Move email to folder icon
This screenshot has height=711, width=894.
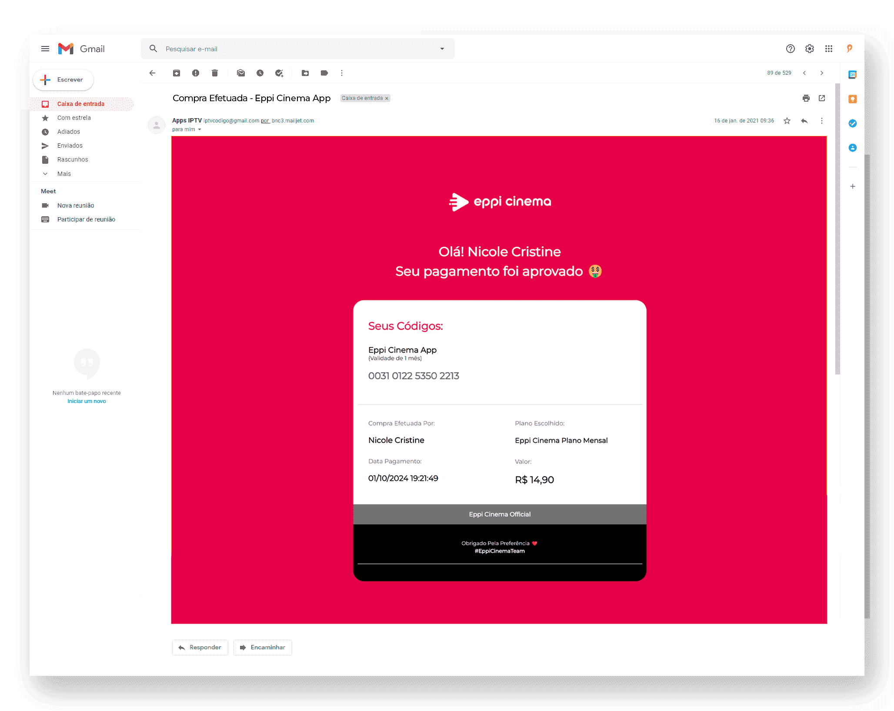click(x=305, y=73)
